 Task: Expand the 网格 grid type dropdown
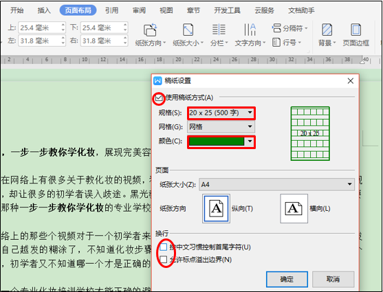click(x=221, y=126)
